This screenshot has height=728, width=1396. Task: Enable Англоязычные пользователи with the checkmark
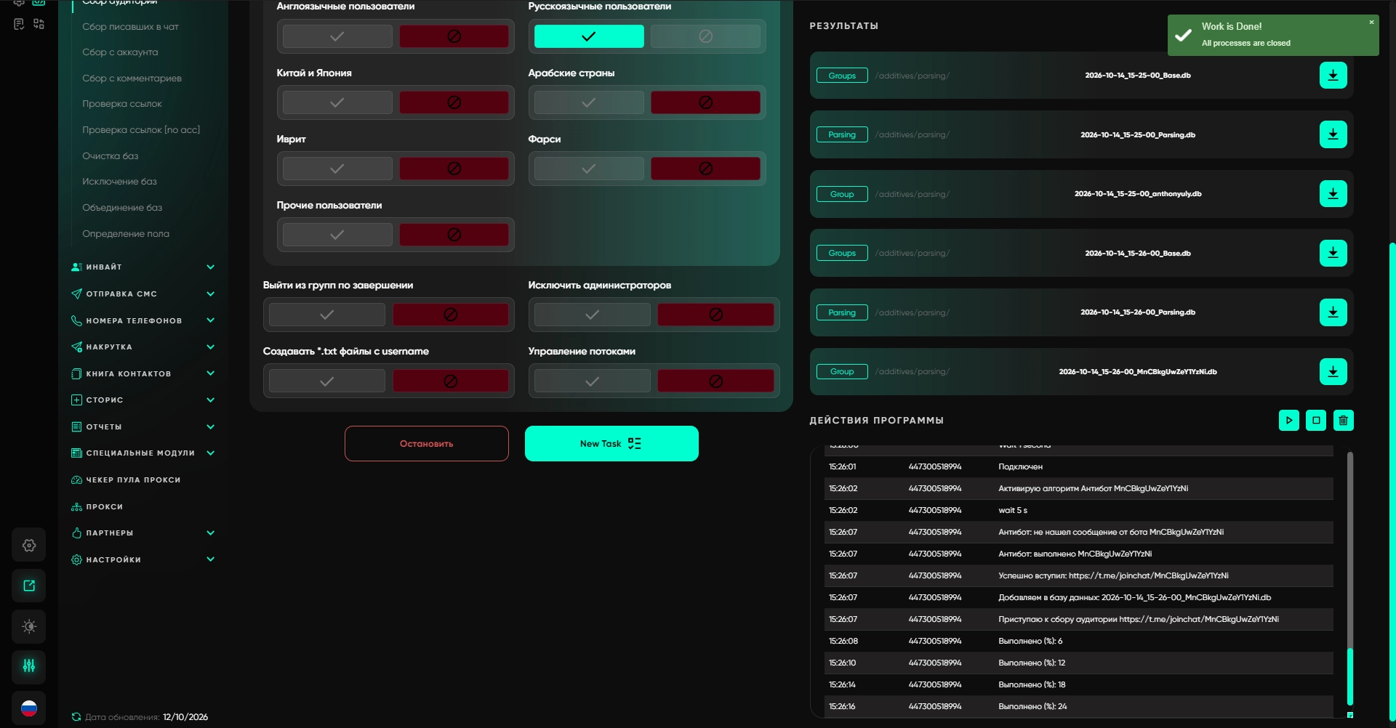[x=337, y=36]
